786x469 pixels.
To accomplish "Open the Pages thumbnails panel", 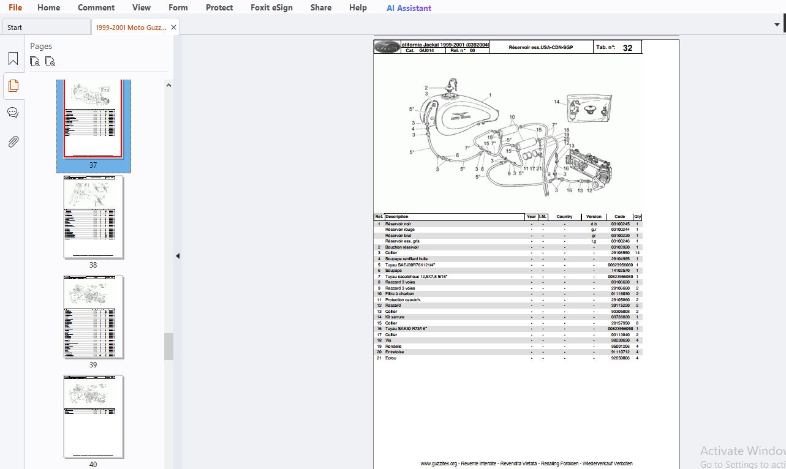I will [x=13, y=86].
